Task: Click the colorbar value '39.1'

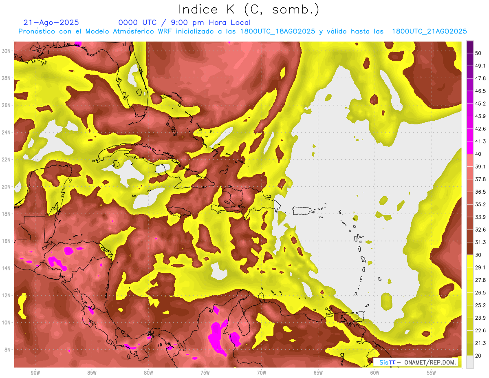Action: pos(480,167)
